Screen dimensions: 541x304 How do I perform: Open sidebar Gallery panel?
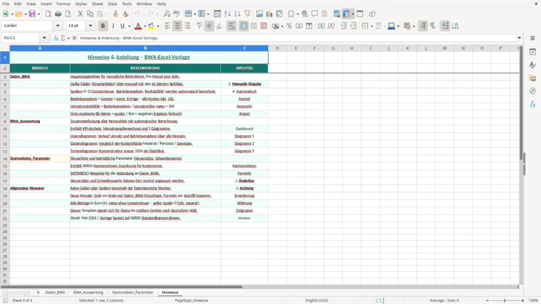(x=533, y=78)
